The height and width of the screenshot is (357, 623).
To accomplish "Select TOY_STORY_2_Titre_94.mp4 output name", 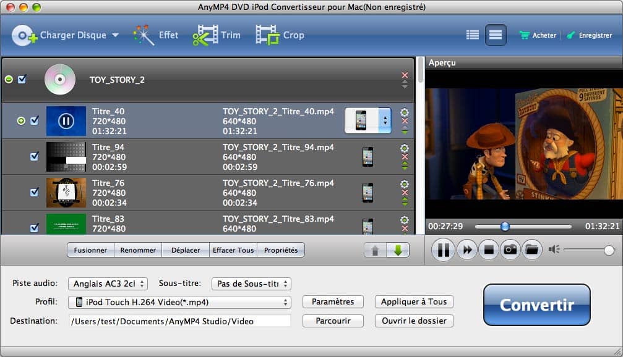I will (x=278, y=148).
